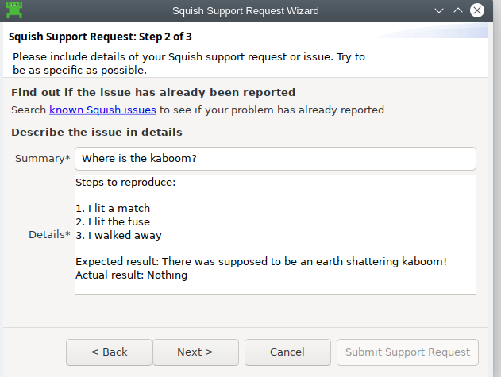The width and height of the screenshot is (501, 377).
Task: Click the Submit Support Request button
Action: point(407,352)
